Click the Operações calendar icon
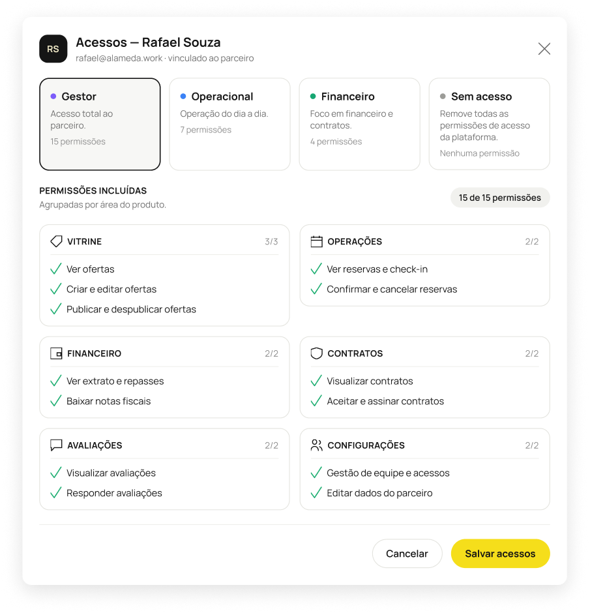Screen dimensions: 590x613 (316, 241)
